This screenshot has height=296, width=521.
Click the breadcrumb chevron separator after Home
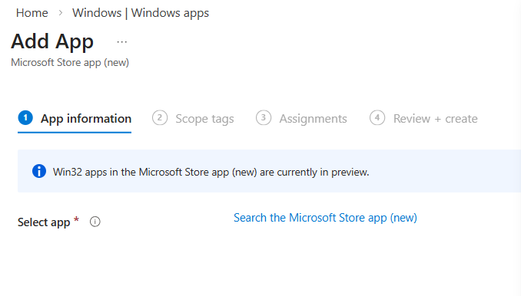coord(61,13)
